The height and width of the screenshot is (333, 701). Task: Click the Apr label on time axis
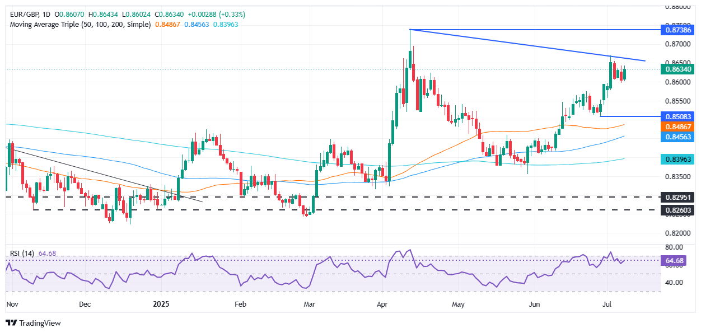click(x=382, y=304)
